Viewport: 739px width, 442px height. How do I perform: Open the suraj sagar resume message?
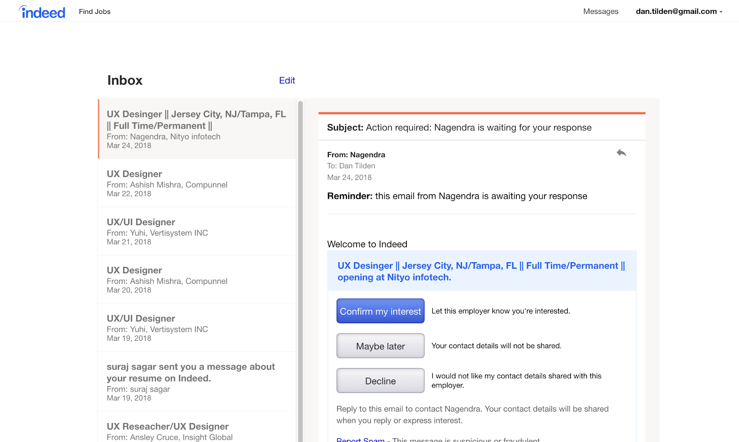click(x=197, y=381)
